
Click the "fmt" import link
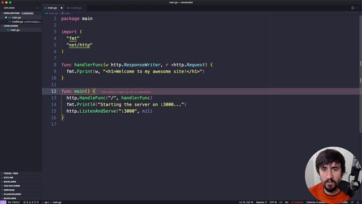(x=73, y=39)
